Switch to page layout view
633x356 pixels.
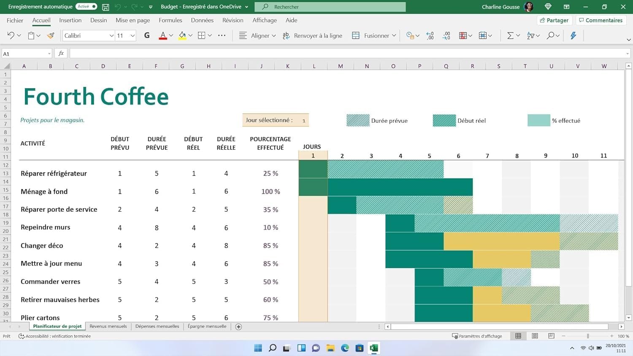pos(535,336)
